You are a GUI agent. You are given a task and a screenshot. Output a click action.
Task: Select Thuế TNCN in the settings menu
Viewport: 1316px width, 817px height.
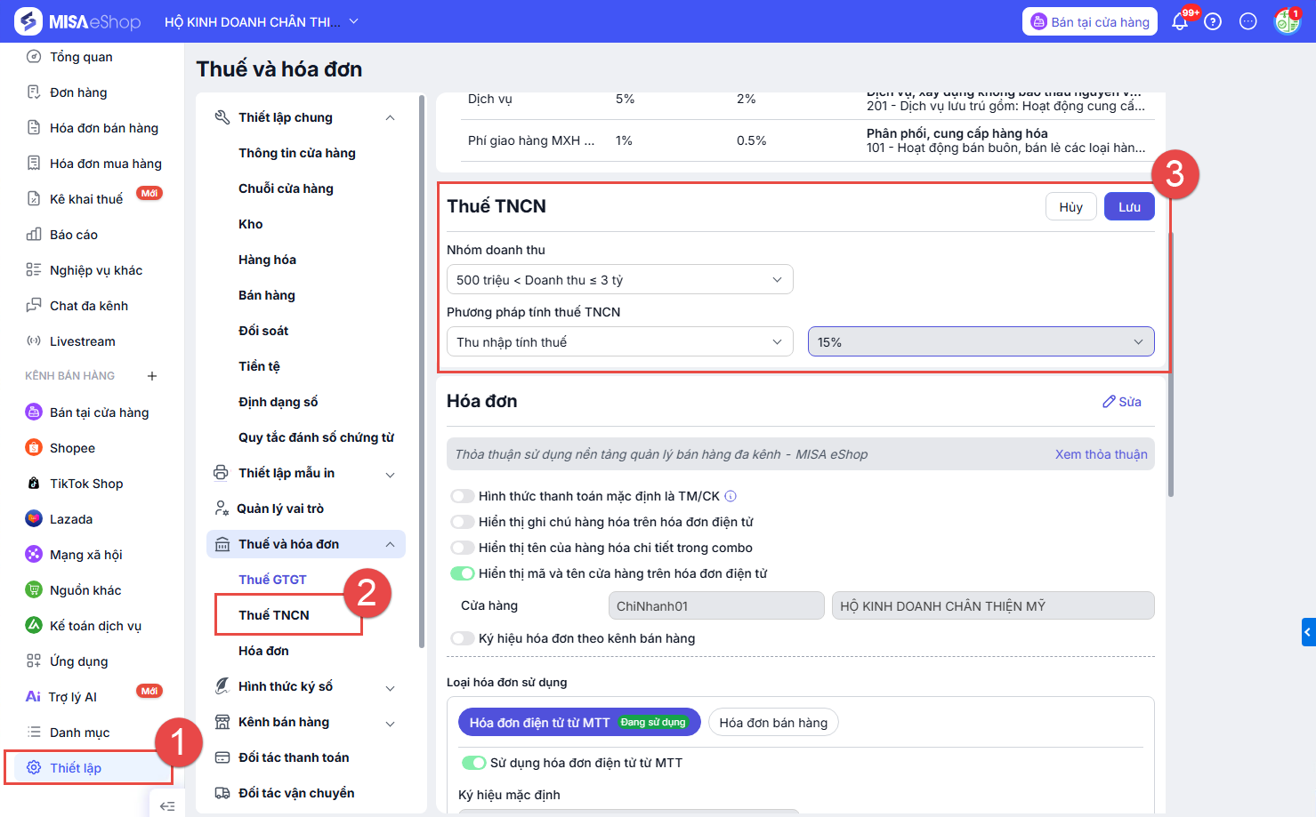click(274, 615)
